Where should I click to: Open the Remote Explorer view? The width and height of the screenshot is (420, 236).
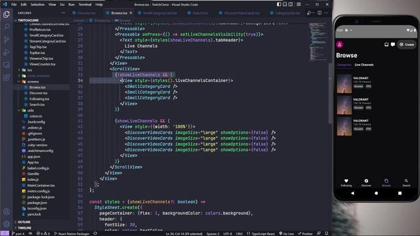point(7,65)
